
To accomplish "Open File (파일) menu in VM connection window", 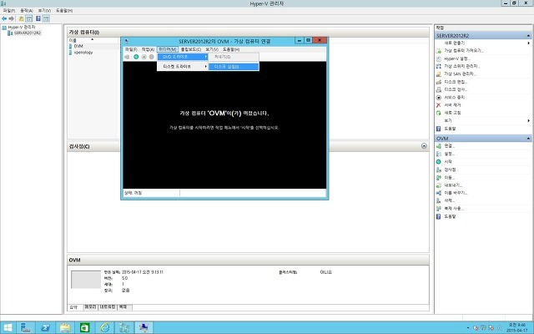I will pos(131,49).
